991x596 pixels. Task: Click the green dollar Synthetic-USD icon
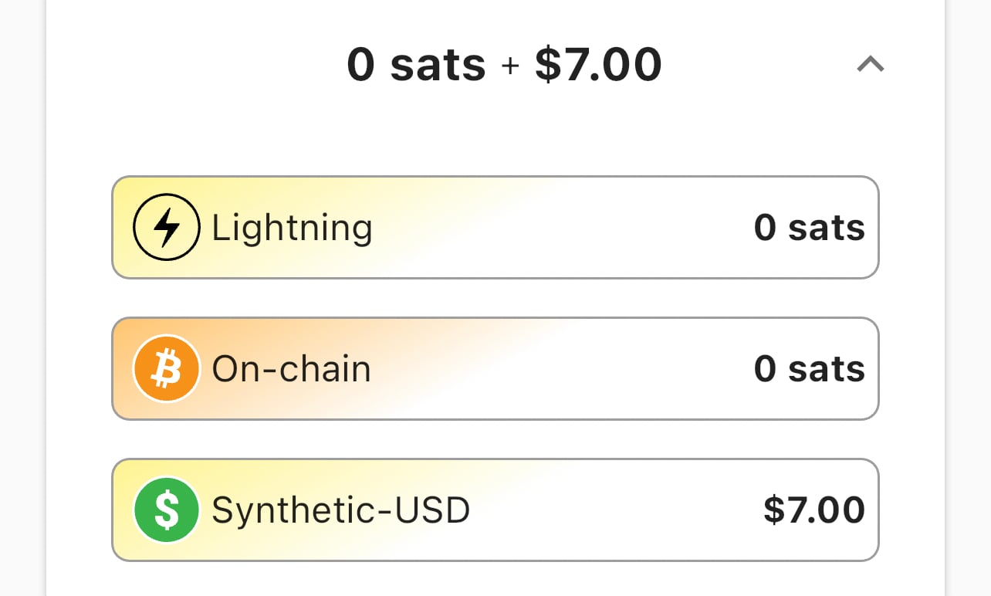click(167, 510)
